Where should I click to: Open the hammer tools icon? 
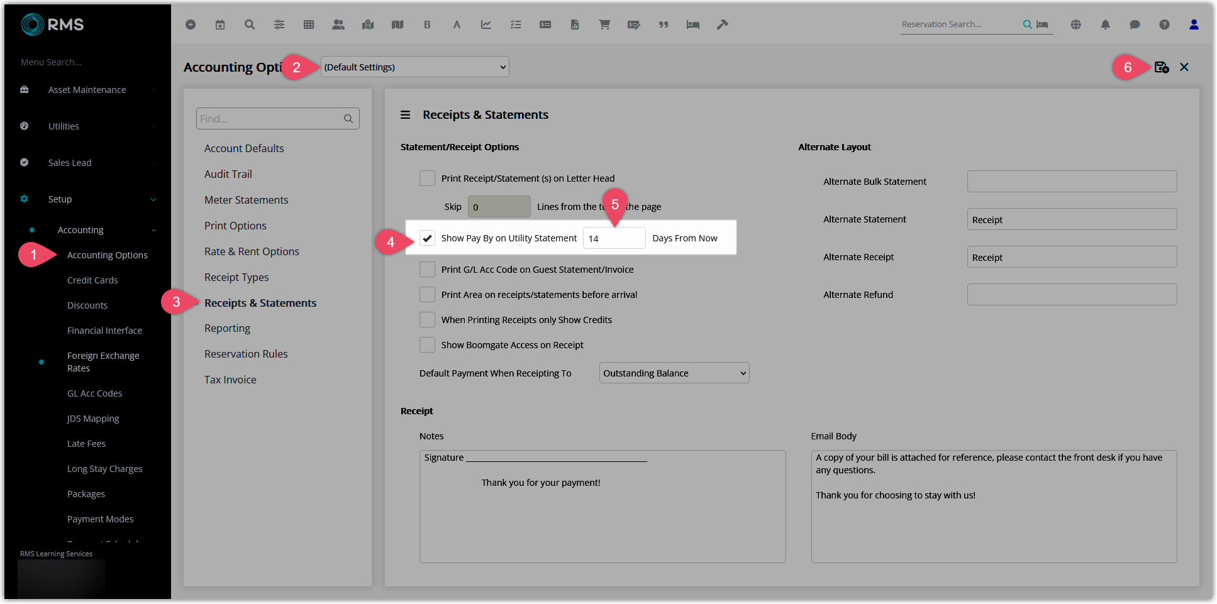coord(723,25)
